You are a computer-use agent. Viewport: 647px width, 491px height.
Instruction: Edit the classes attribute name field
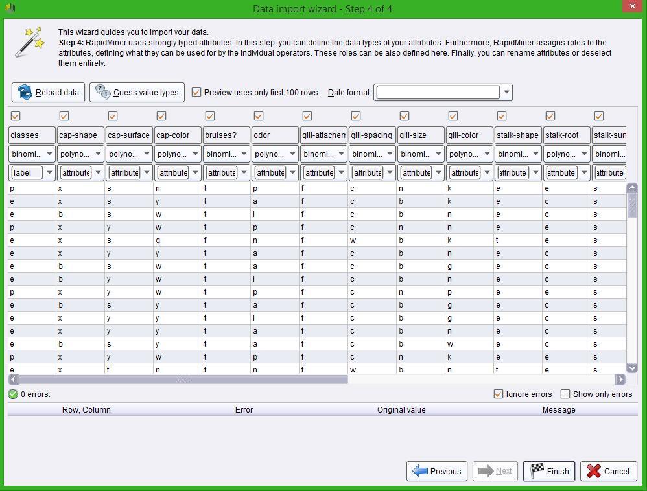(32, 135)
